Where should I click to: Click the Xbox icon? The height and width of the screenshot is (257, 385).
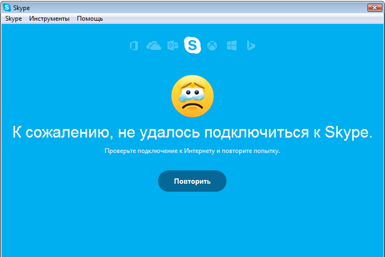pos(212,46)
